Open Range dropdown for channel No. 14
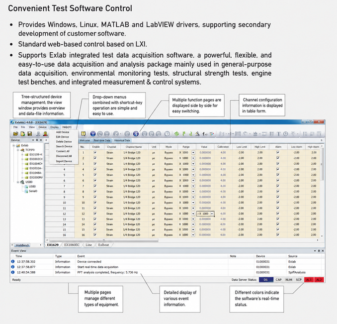The height and width of the screenshot is (324, 337). (x=193, y=224)
